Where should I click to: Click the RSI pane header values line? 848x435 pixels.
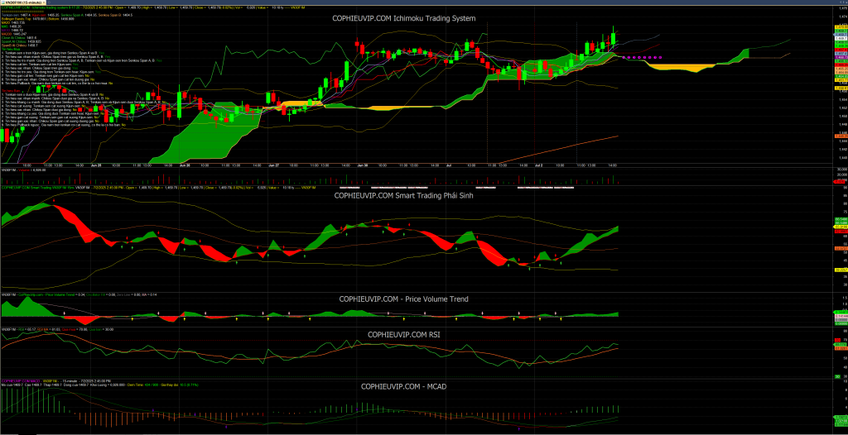pyautogui.click(x=57, y=329)
